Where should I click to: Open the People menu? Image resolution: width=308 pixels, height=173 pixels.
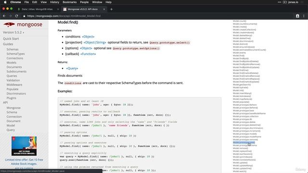click(84, 2)
